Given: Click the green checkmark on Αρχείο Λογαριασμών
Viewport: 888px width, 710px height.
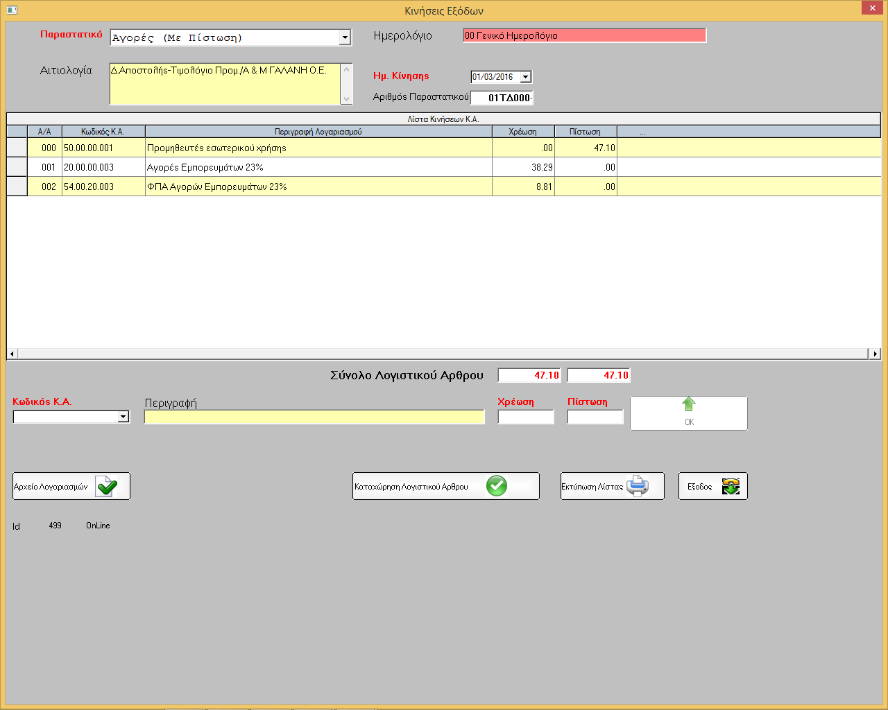Looking at the screenshot, I should point(107,486).
